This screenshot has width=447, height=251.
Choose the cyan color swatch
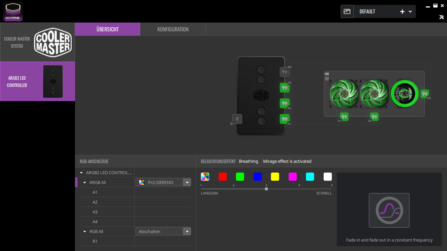pos(310,177)
